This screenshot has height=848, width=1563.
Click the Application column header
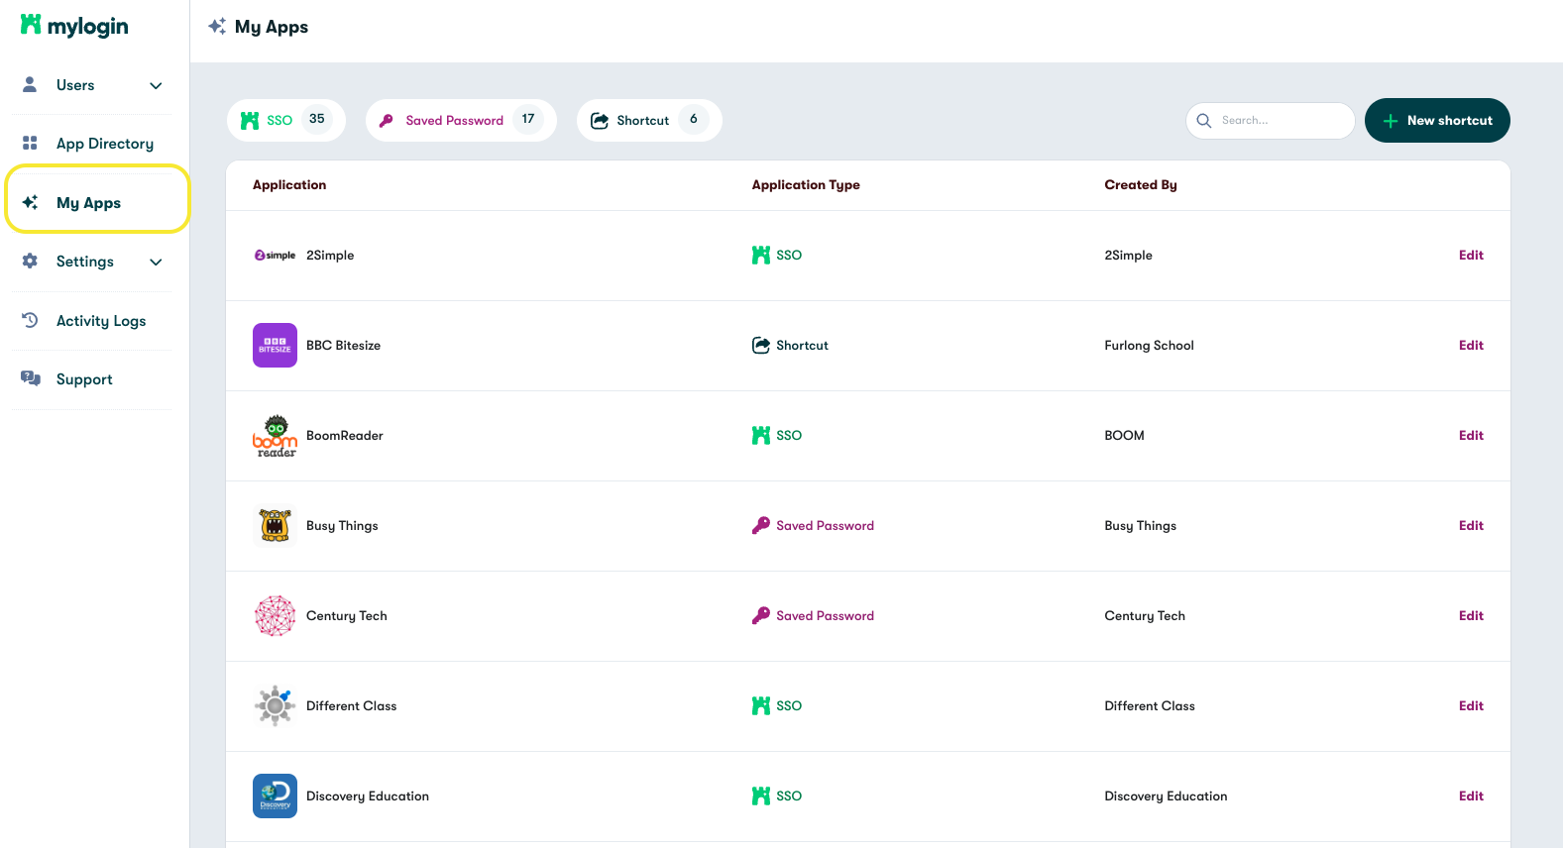289,184
